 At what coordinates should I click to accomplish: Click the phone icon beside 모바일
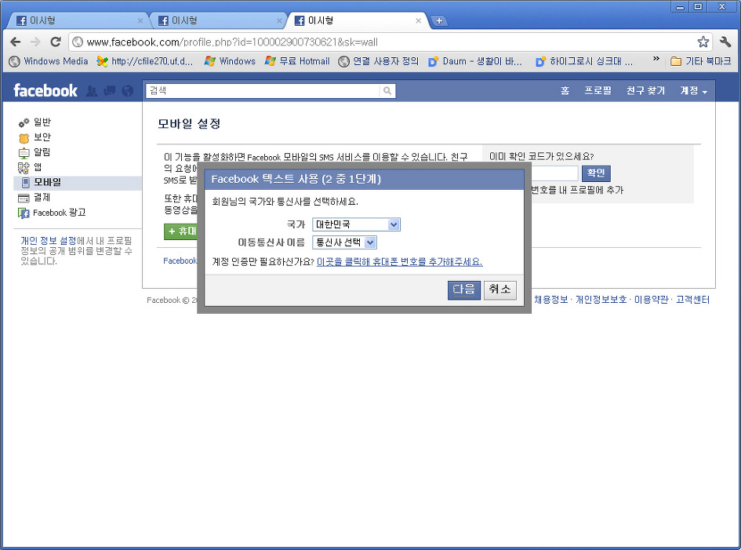26,183
